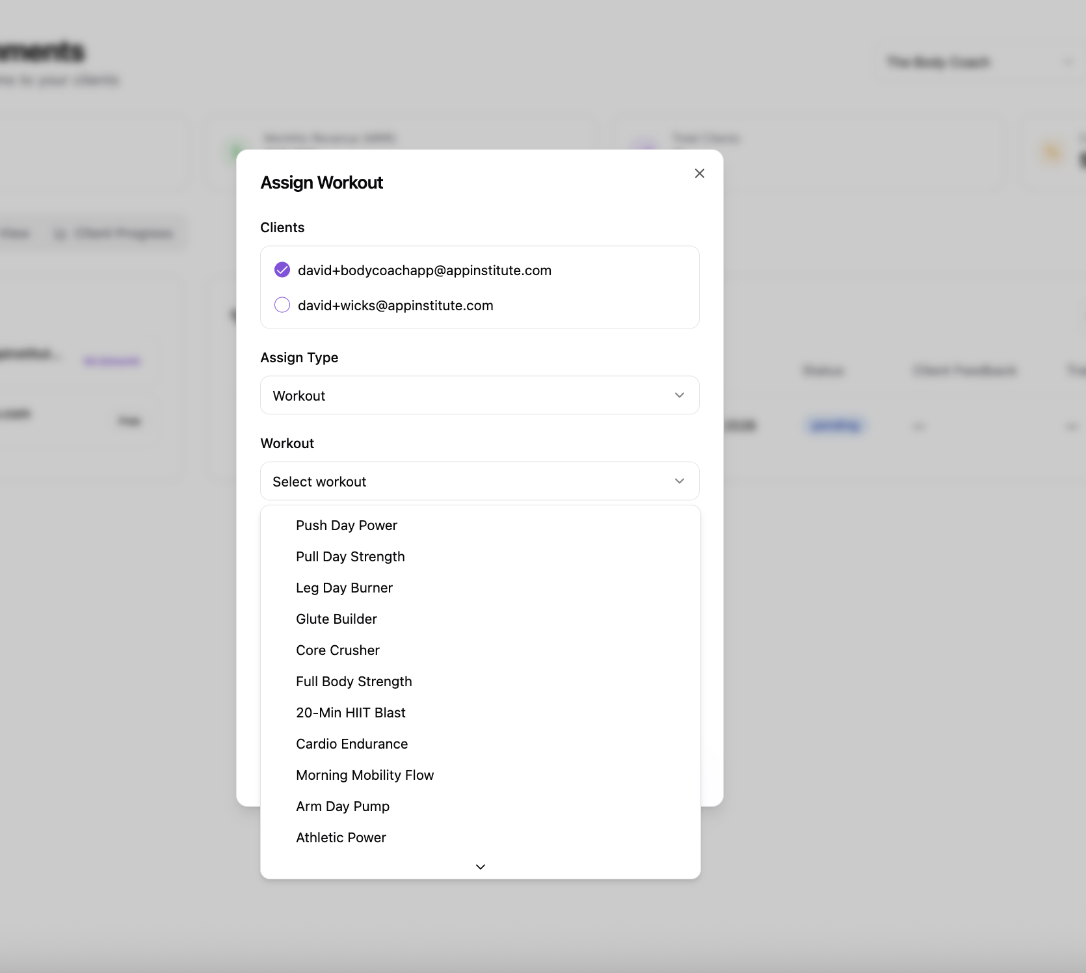Check david+wicks@appinstitute.com client

point(282,305)
